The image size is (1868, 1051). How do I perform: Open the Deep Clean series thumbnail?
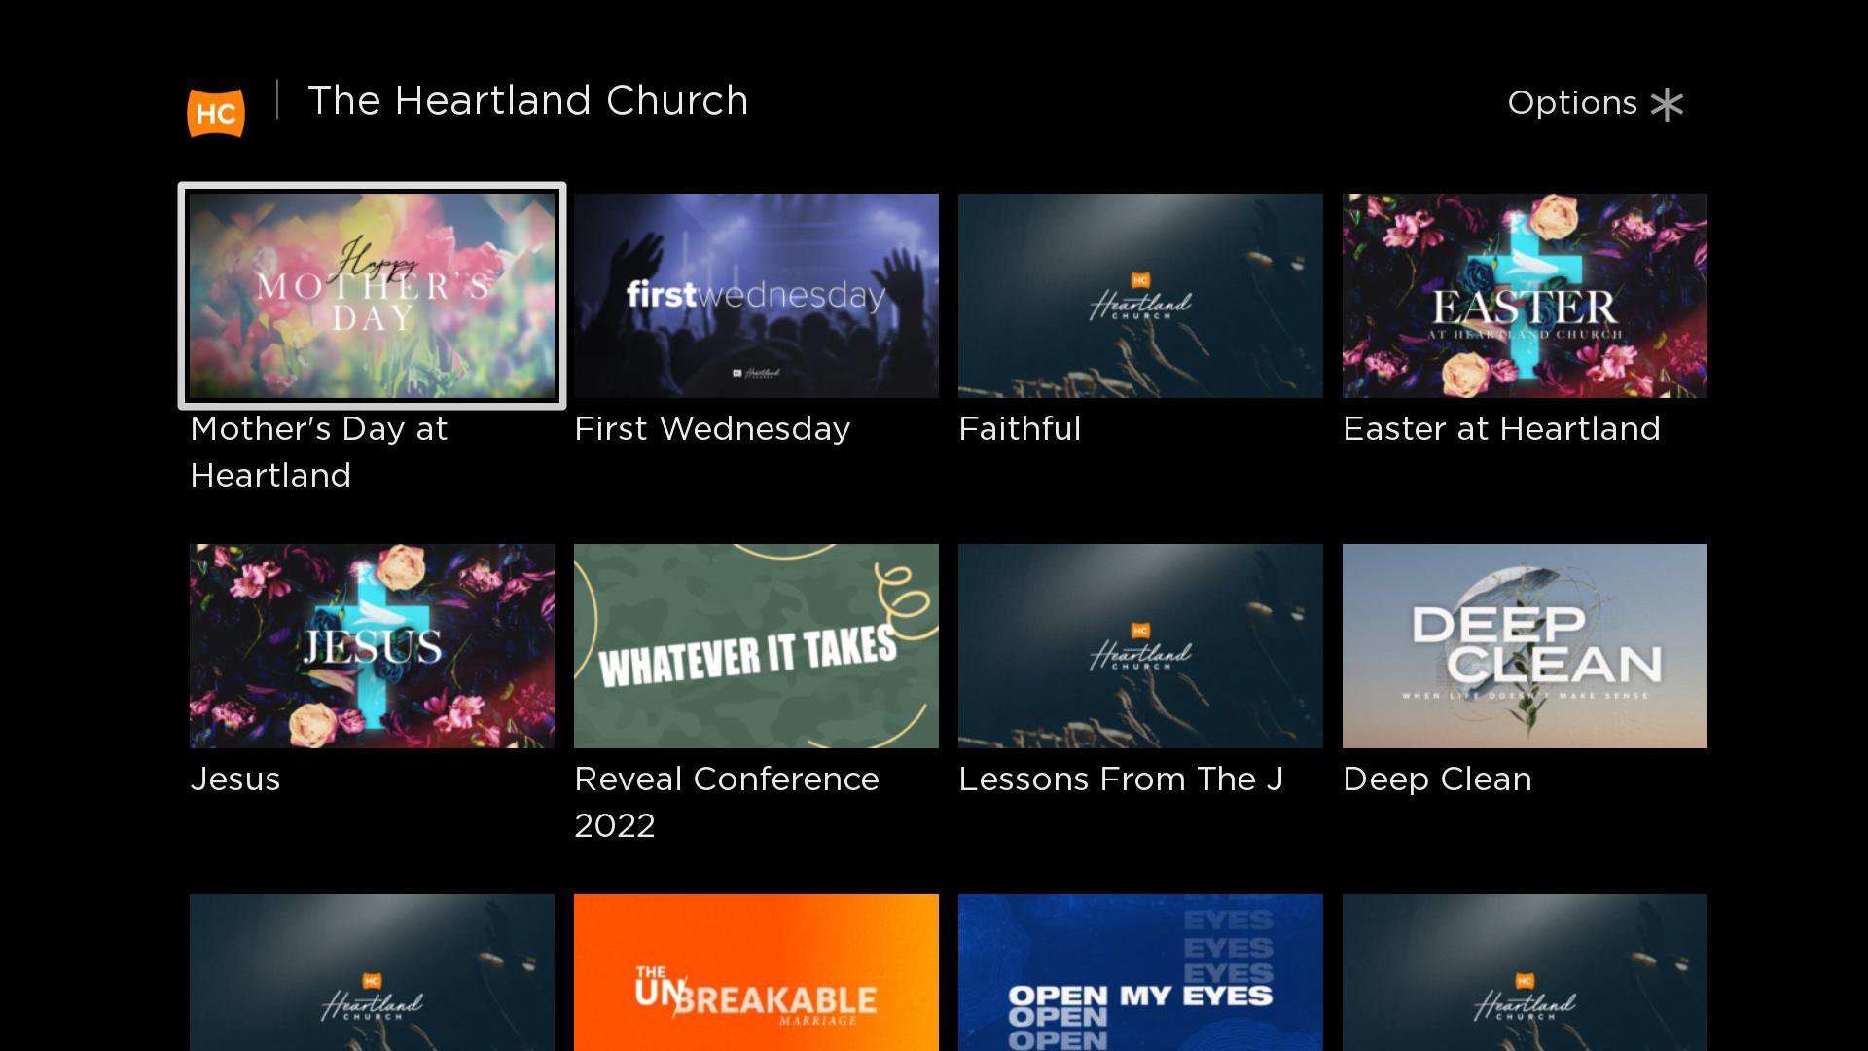pyautogui.click(x=1525, y=646)
